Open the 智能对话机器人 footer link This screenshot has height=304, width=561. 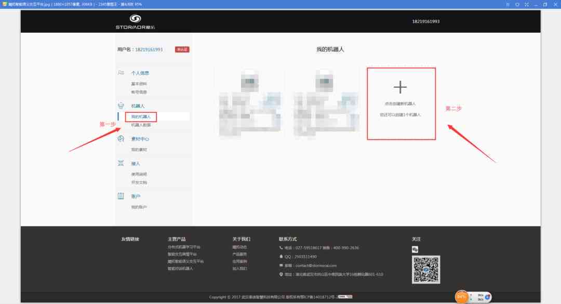180,269
